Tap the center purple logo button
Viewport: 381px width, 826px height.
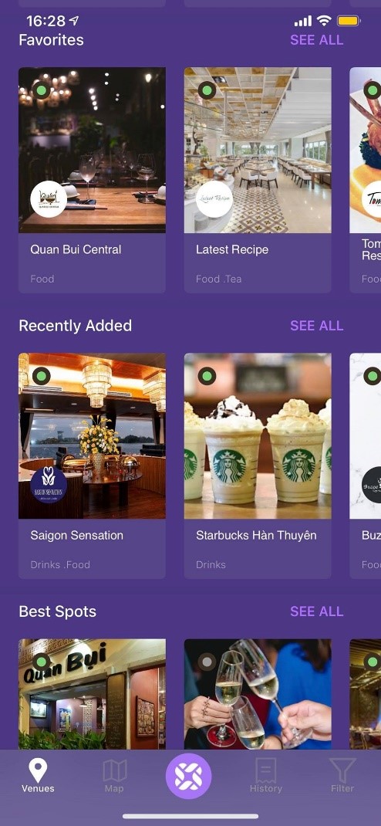click(x=188, y=776)
